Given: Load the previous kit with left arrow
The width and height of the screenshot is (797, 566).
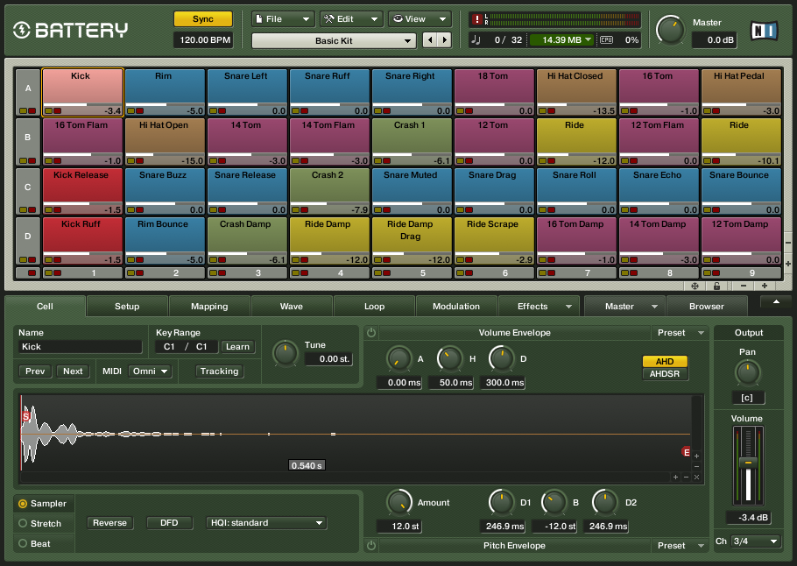Looking at the screenshot, I should pos(430,40).
